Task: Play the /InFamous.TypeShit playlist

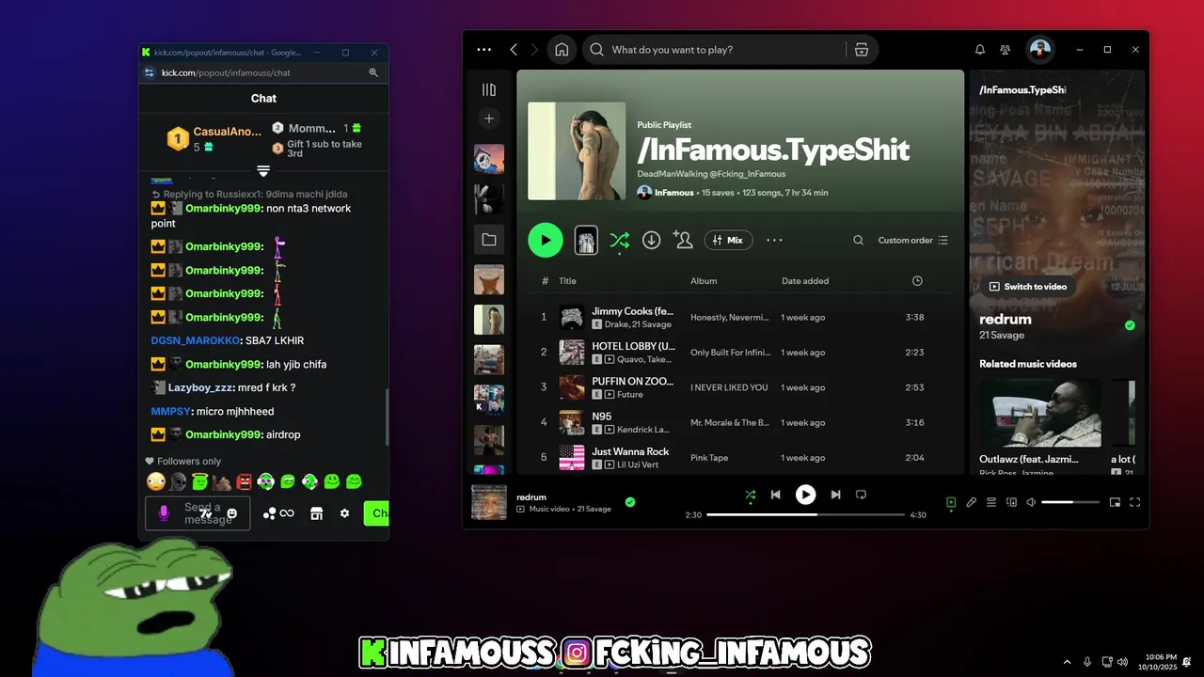Action: (546, 240)
